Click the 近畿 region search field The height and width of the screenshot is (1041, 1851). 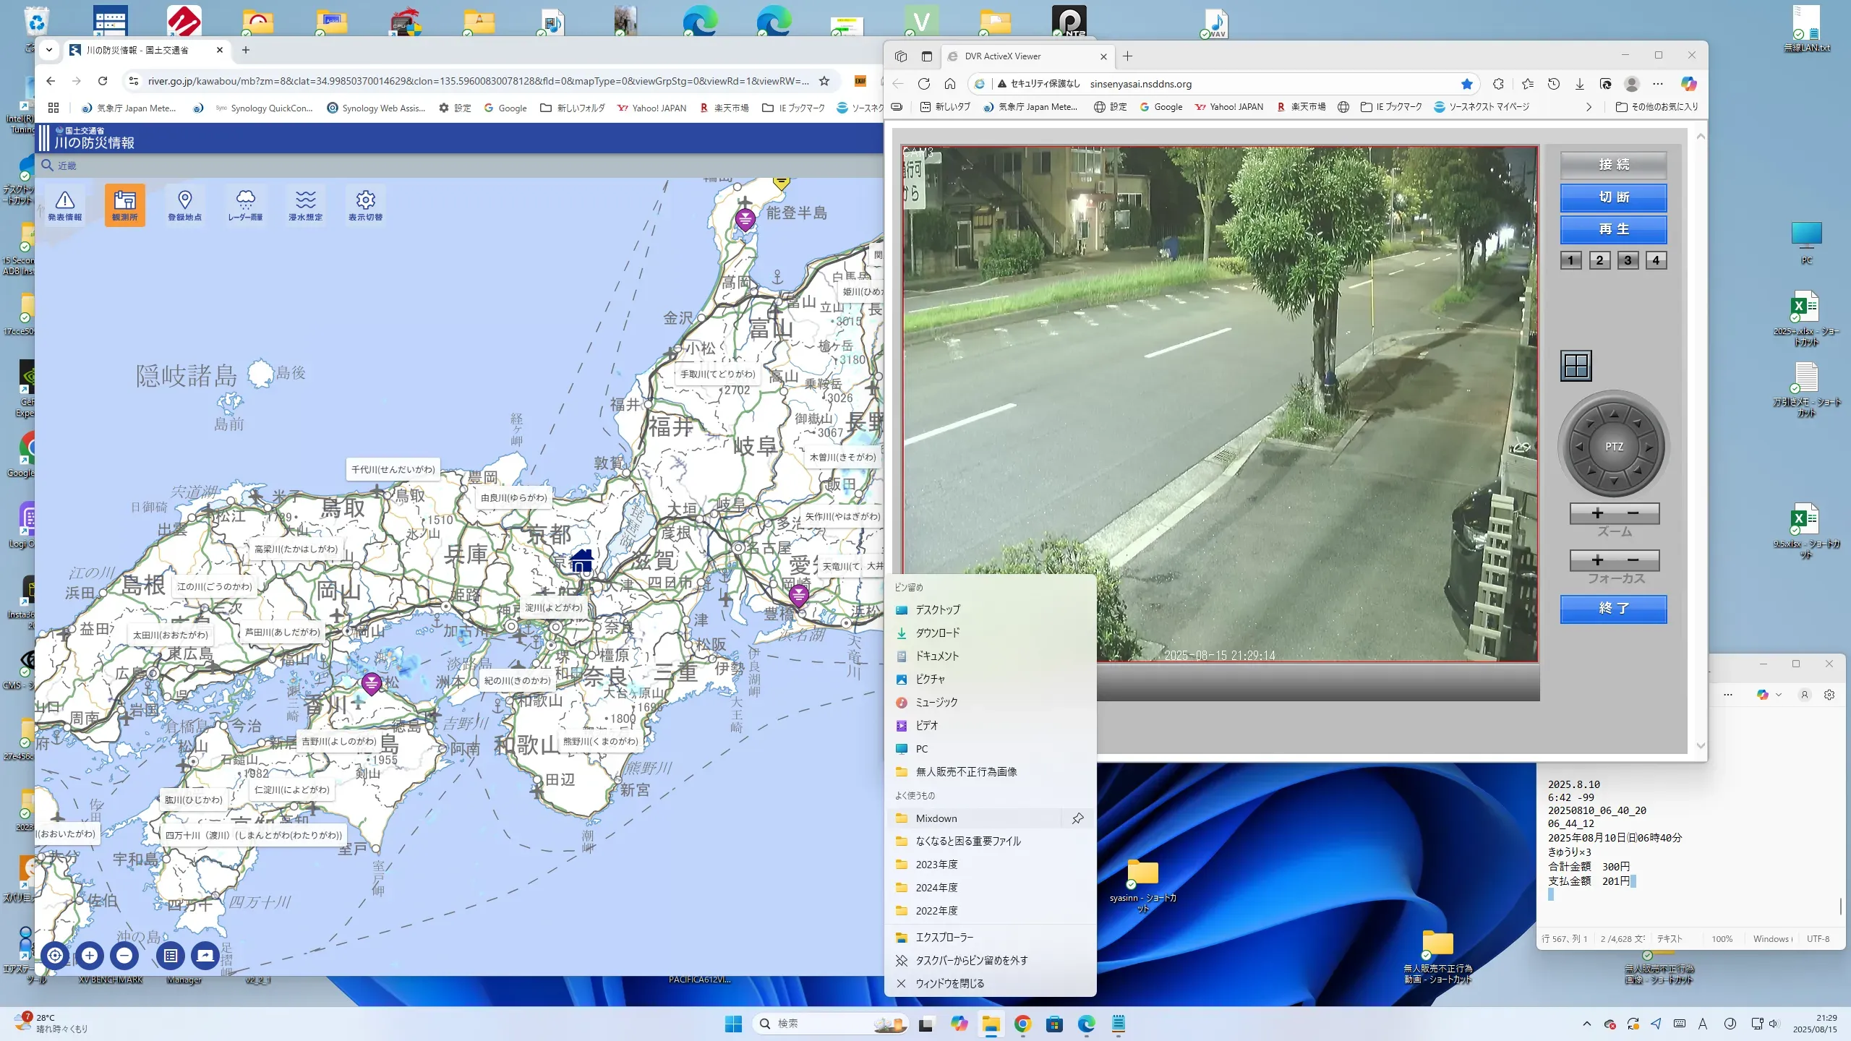(x=67, y=166)
